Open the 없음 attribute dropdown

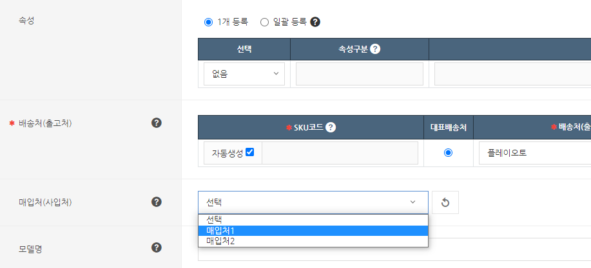tap(244, 74)
